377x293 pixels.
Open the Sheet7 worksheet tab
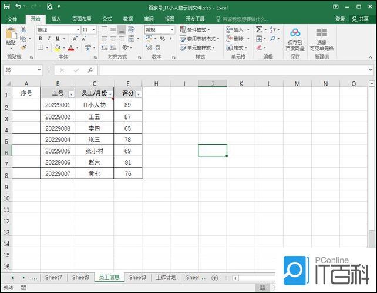pyautogui.click(x=53, y=277)
